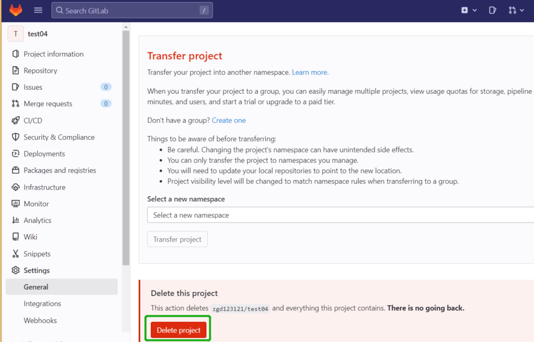
Task: Open the Merge requests sidebar section
Action: (x=48, y=103)
